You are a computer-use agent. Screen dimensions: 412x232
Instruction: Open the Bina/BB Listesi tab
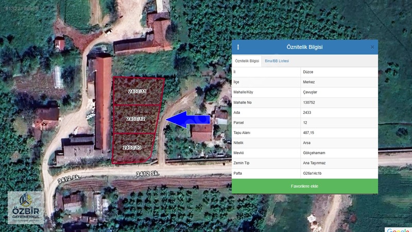277,61
